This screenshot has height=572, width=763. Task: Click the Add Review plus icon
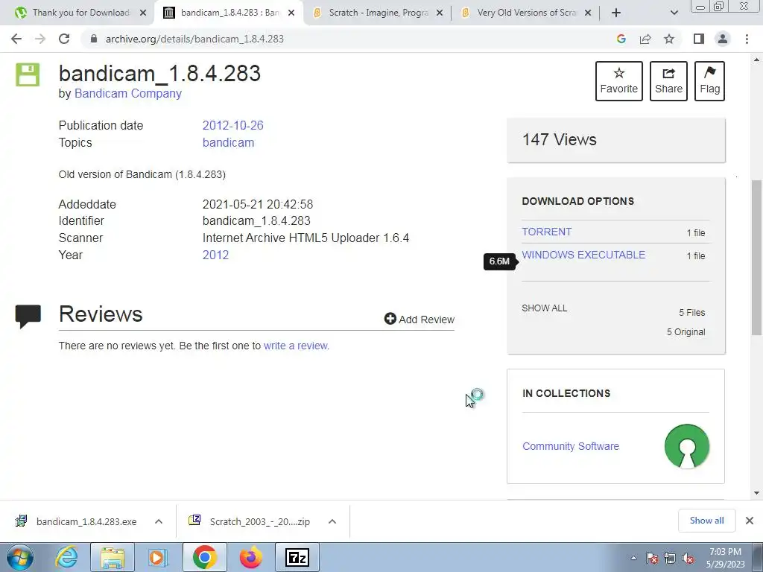pyautogui.click(x=390, y=319)
